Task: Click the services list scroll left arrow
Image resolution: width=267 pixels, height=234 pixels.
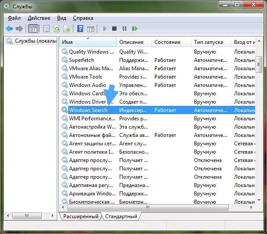Action: (x=63, y=207)
